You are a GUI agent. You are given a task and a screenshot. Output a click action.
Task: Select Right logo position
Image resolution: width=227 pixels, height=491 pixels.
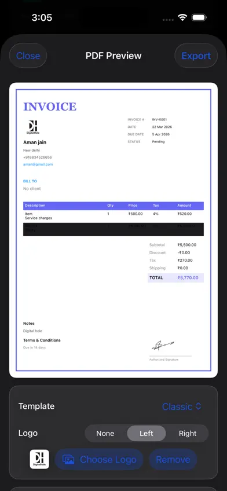188,433
